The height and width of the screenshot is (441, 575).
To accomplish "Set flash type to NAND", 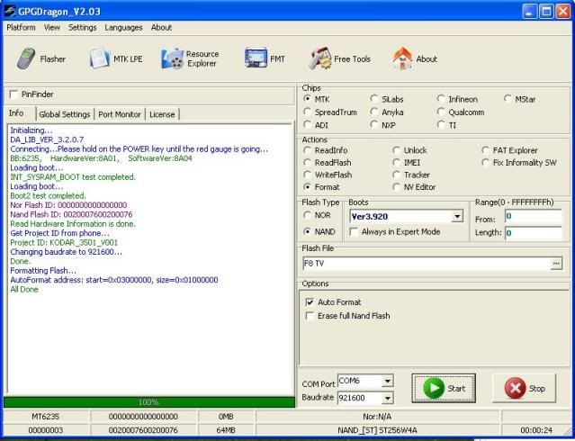I will point(308,231).
